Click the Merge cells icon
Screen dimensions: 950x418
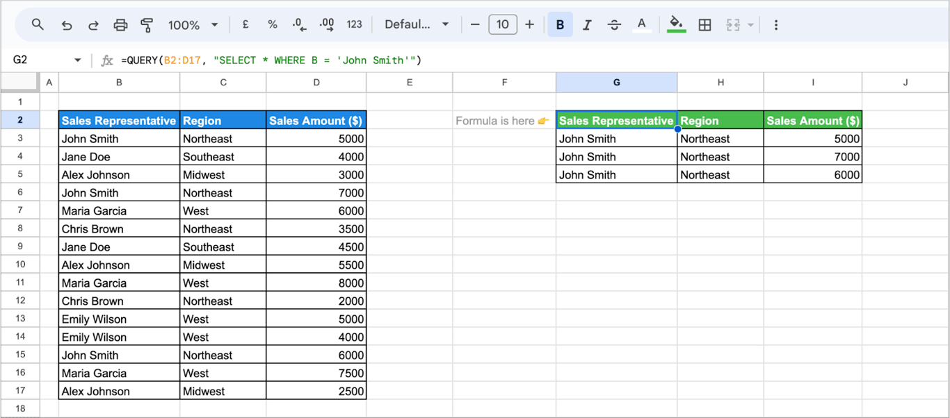(733, 25)
